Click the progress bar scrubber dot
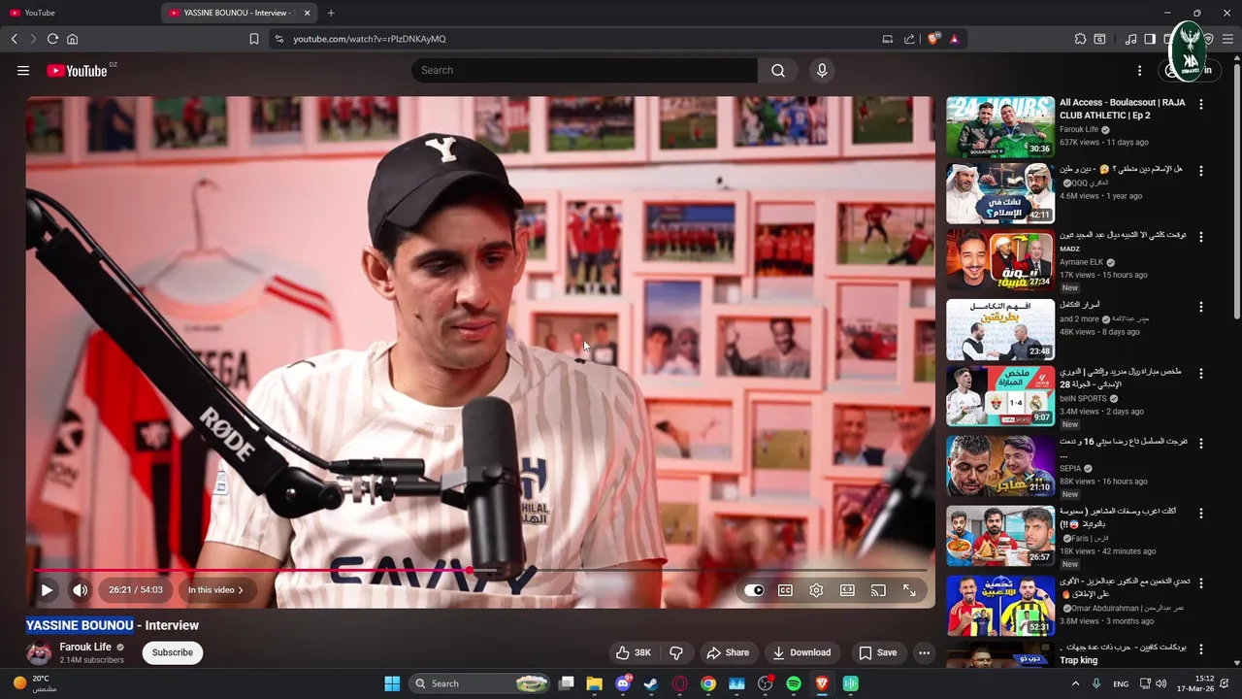Viewport: 1242px width, 699px height. (x=470, y=571)
